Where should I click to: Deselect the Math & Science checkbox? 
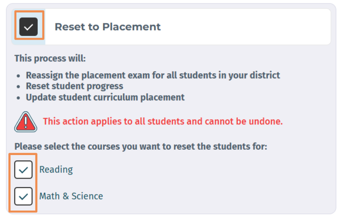tap(24, 196)
